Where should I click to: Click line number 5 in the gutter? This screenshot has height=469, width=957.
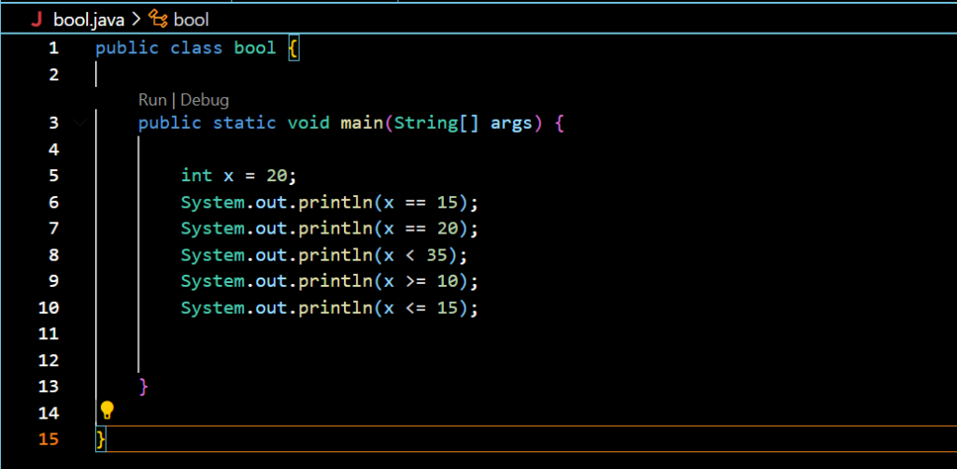pos(53,176)
